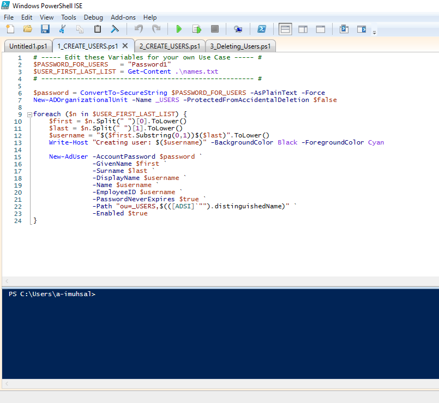Paste from clipboard using toolbar icon

[98, 29]
